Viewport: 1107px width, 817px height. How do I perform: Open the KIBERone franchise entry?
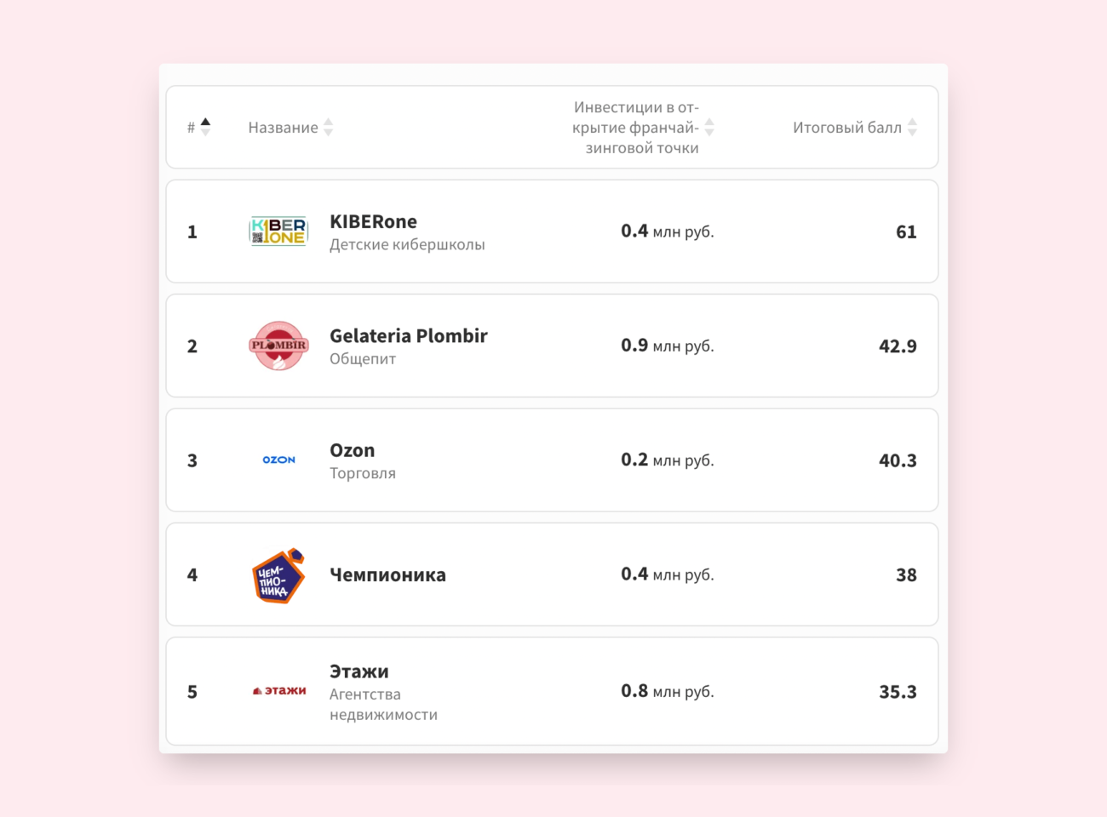click(x=373, y=221)
